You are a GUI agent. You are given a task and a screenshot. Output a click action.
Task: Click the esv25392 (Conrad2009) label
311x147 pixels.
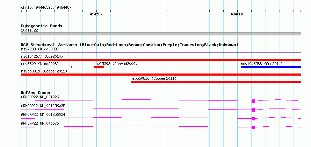(115, 64)
